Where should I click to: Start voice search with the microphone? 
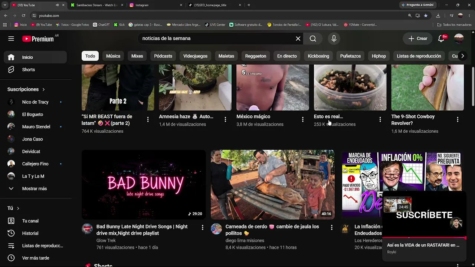tap(334, 39)
